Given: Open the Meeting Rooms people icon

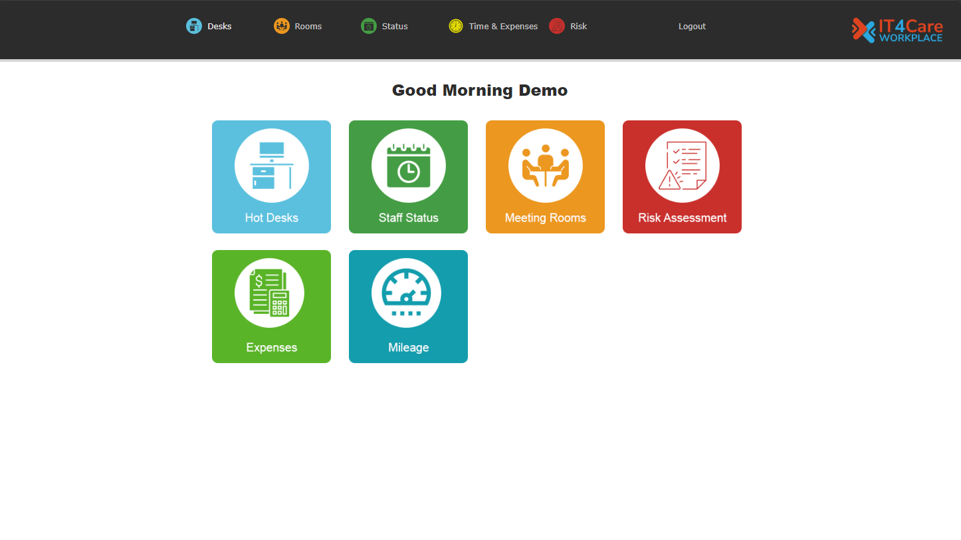Looking at the screenshot, I should click(546, 166).
